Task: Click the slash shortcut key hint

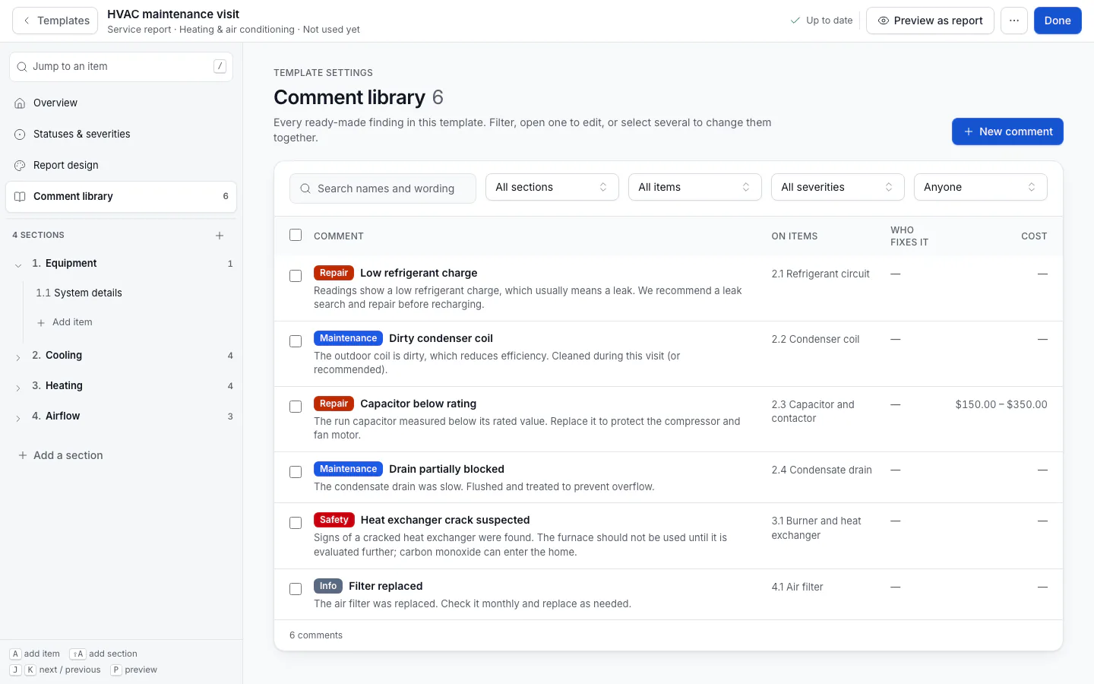Action: [x=220, y=66]
